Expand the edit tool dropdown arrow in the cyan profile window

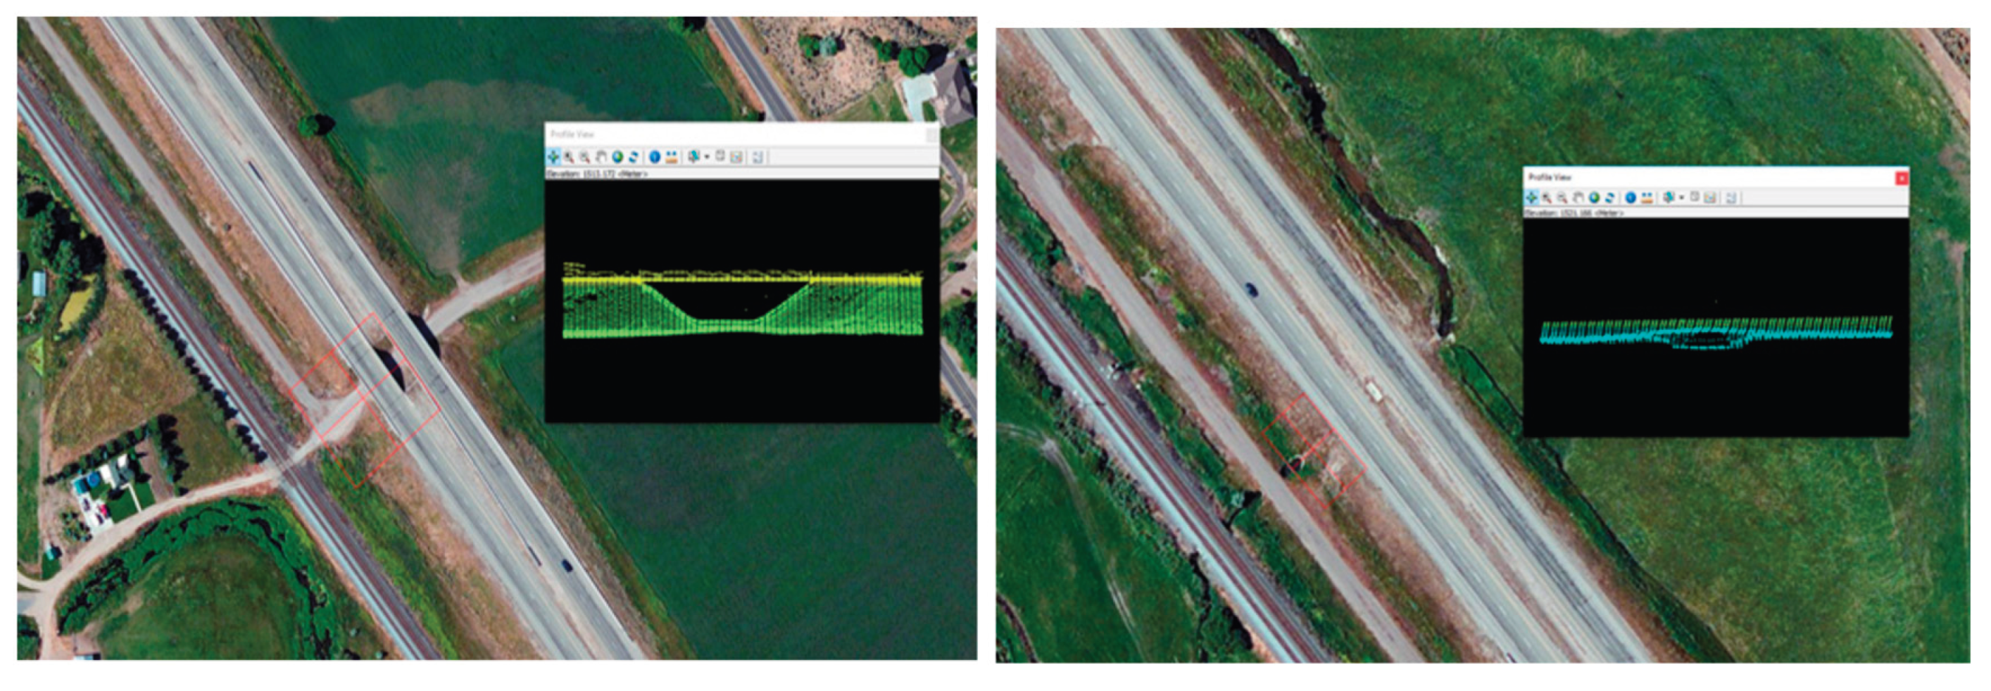tap(1681, 198)
